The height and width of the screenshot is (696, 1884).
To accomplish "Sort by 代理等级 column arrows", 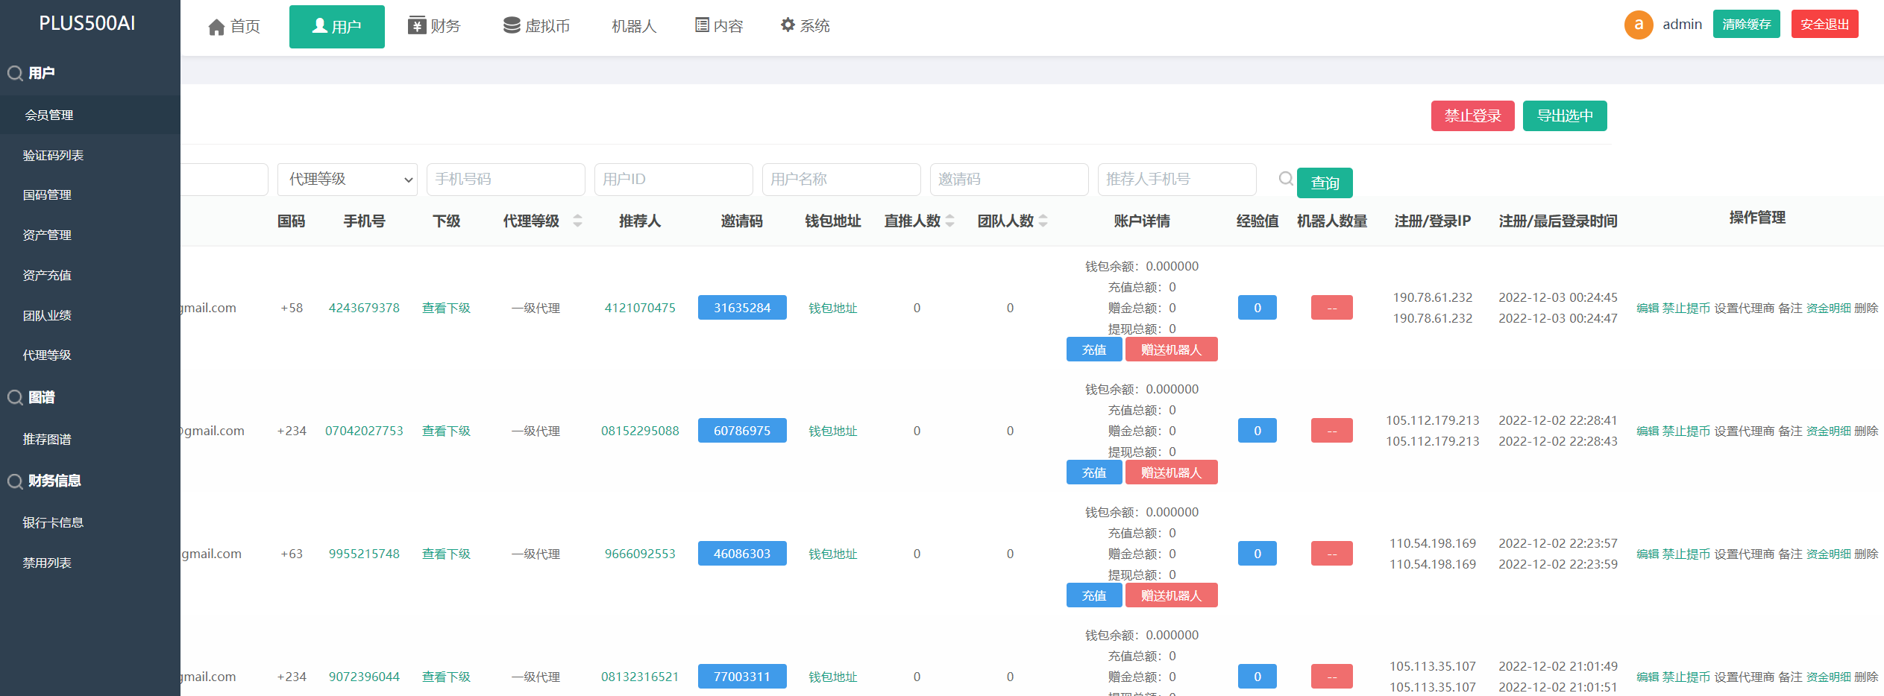I will tap(577, 221).
